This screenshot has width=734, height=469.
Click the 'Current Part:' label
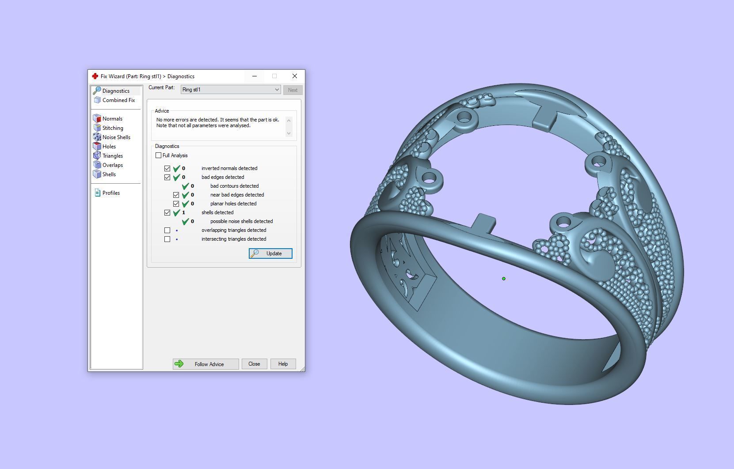click(x=162, y=87)
